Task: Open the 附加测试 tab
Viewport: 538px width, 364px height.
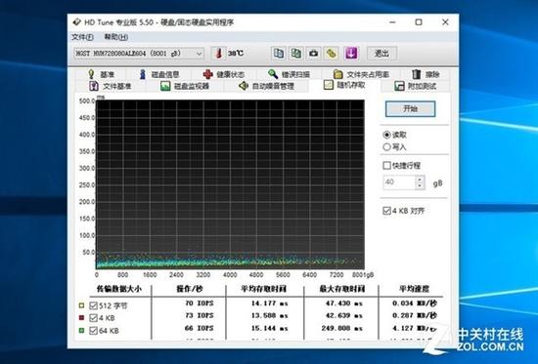Action: pyautogui.click(x=416, y=86)
